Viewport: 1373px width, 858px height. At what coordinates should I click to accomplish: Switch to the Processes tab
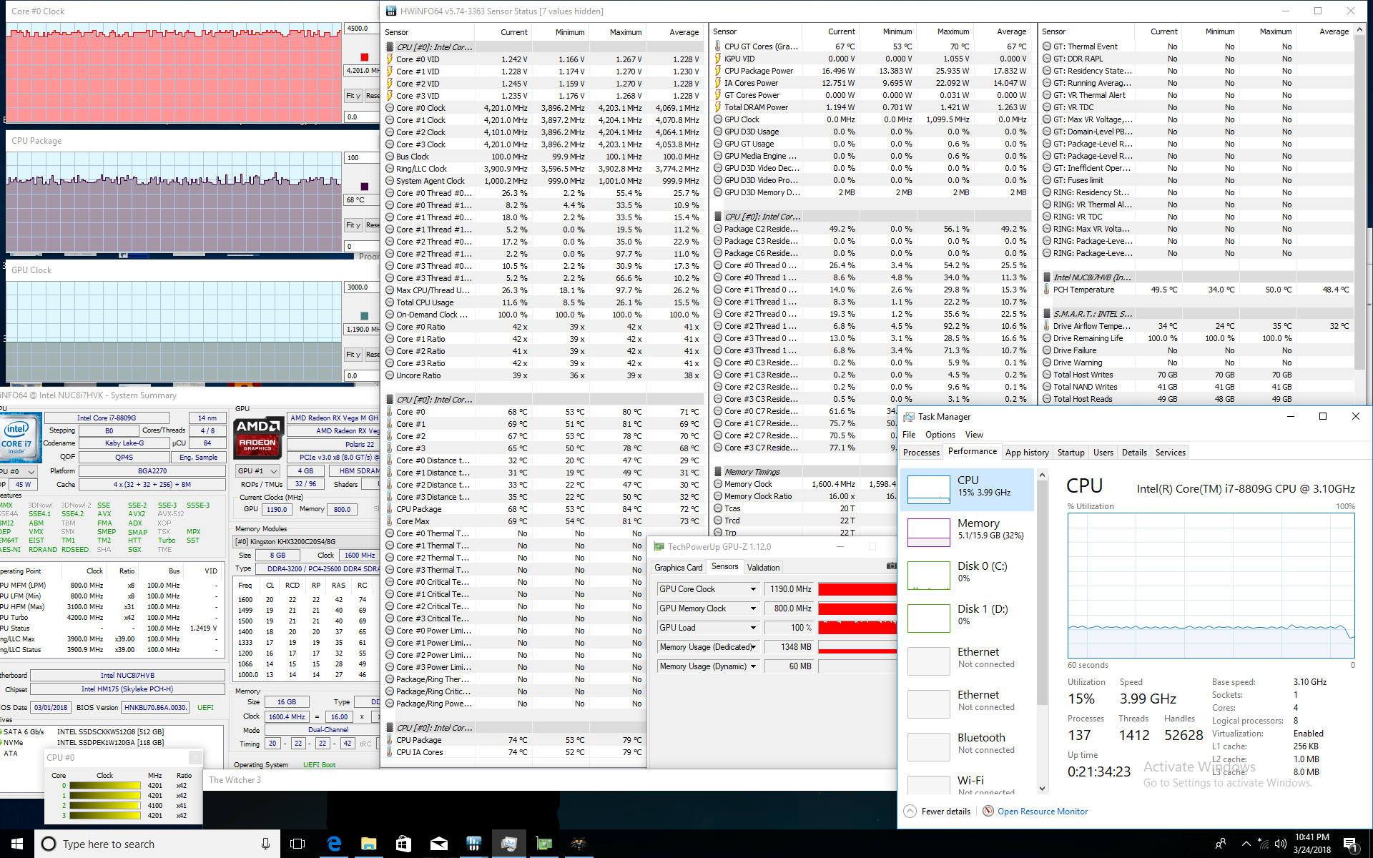(921, 452)
